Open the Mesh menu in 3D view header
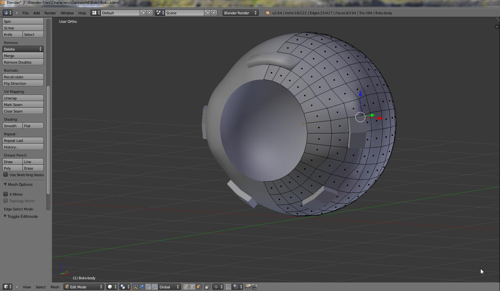This screenshot has height=291, width=500. tap(55, 287)
